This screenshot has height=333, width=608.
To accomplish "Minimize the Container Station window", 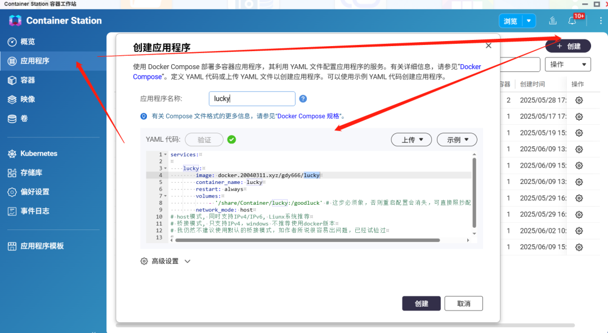I will click(585, 4).
